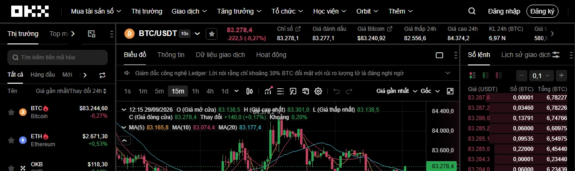Increase order book depth with plus

561,75
